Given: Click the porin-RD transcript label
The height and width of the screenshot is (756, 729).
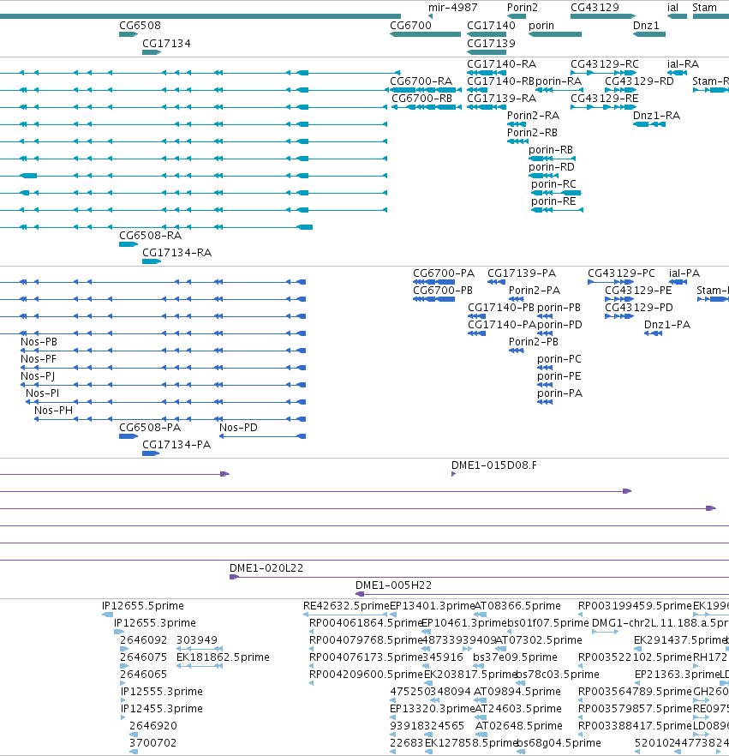Looking at the screenshot, I should [552, 167].
